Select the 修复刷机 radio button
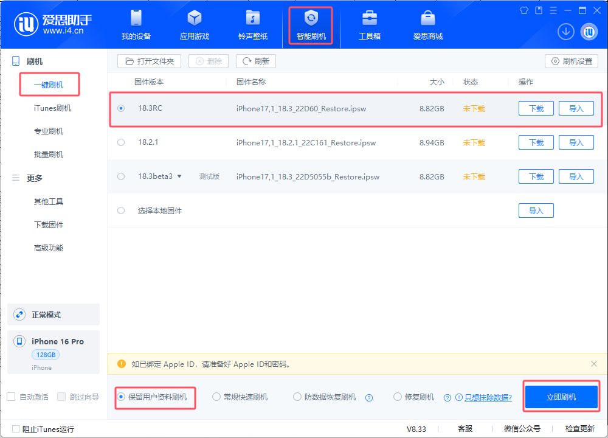The width and height of the screenshot is (608, 438). (x=398, y=396)
